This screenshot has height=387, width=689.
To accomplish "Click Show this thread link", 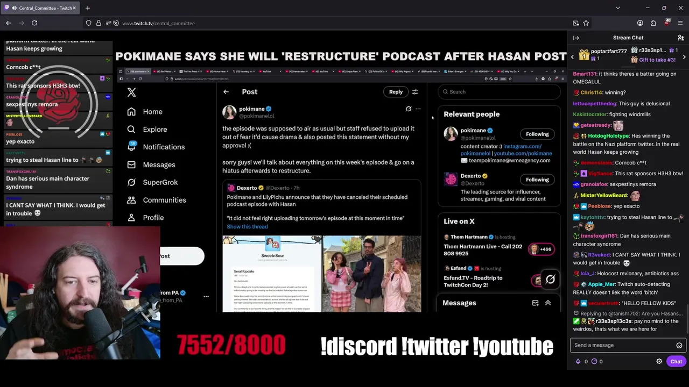I will point(247,227).
